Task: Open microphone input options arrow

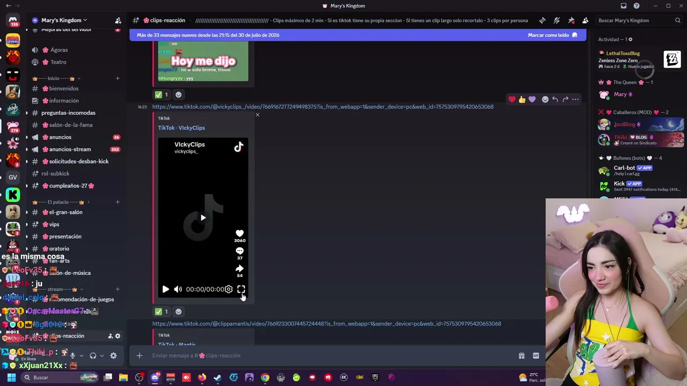Action: coord(82,355)
